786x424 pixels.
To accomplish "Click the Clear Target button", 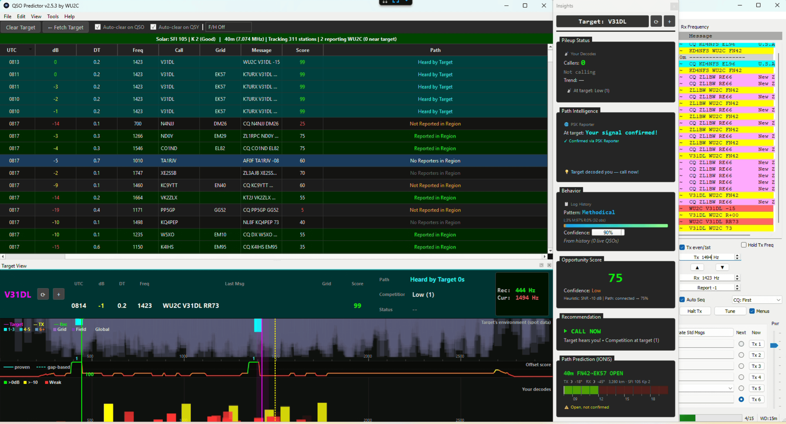I will click(x=20, y=27).
